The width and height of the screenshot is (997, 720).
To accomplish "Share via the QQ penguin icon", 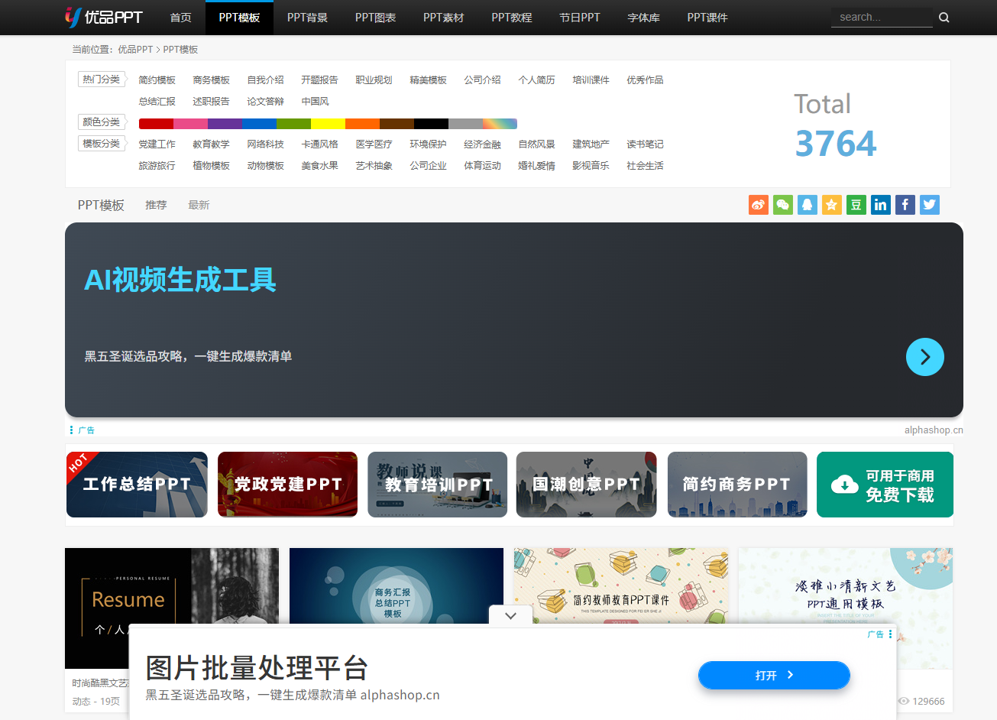I will 807,204.
